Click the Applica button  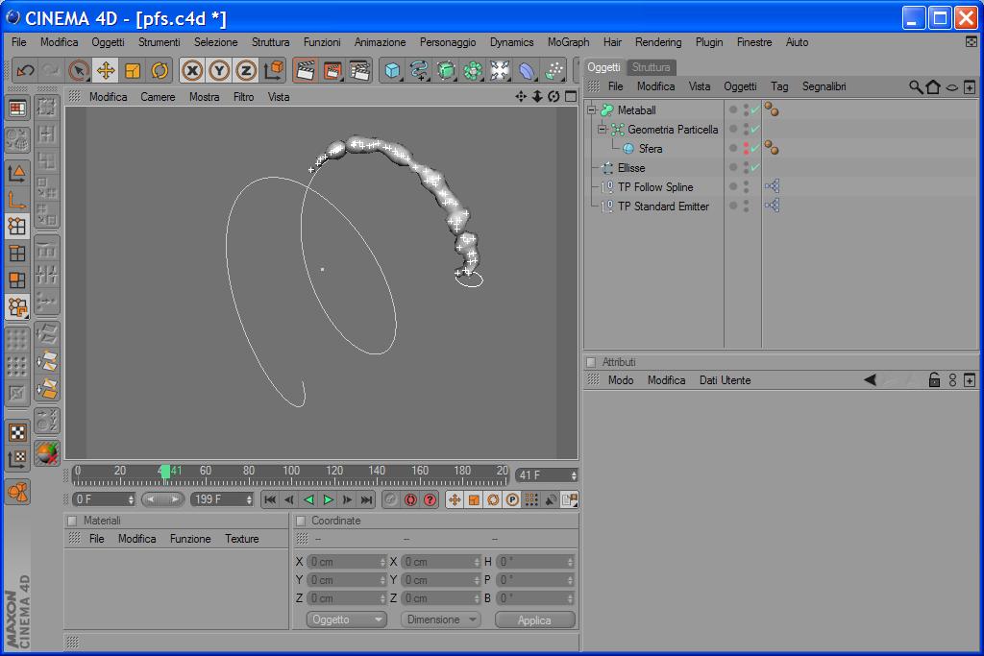(x=534, y=620)
